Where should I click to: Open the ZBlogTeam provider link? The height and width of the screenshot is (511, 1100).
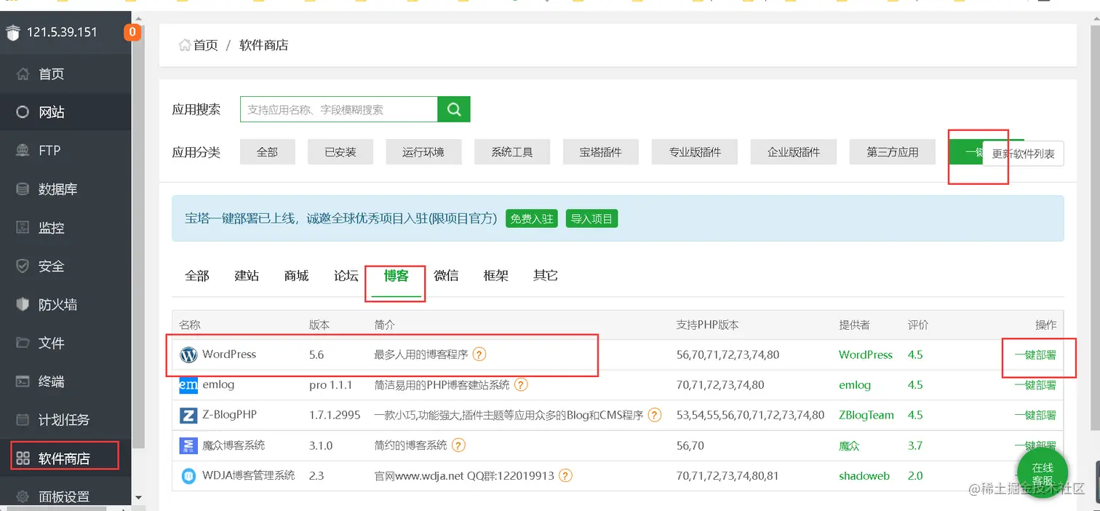[866, 415]
